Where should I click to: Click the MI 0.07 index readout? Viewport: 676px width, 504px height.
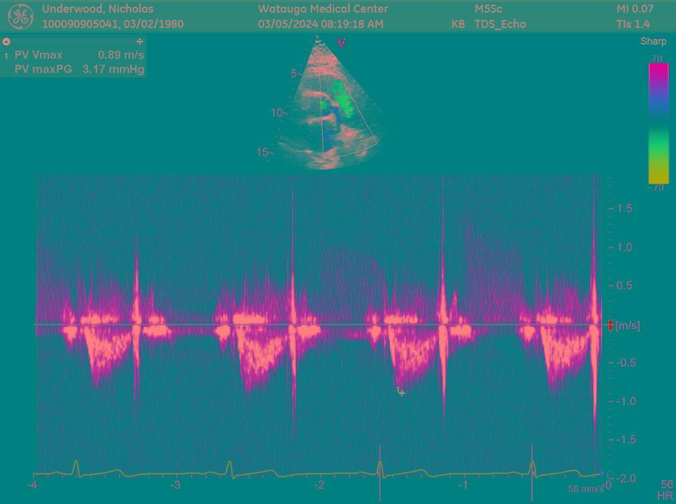[x=635, y=9]
